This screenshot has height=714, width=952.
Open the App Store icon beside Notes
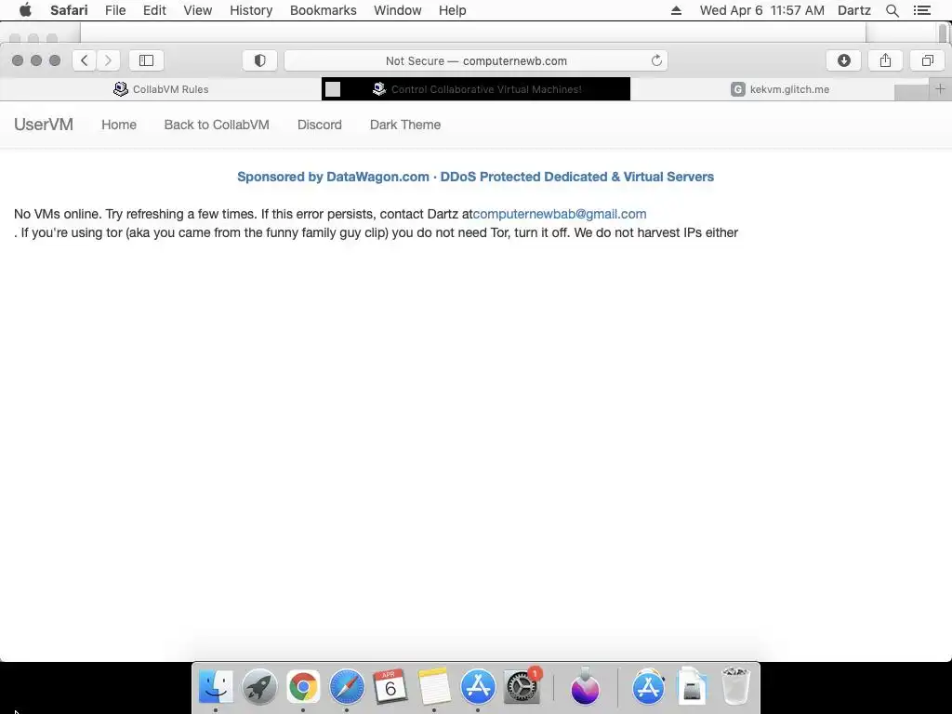point(478,687)
